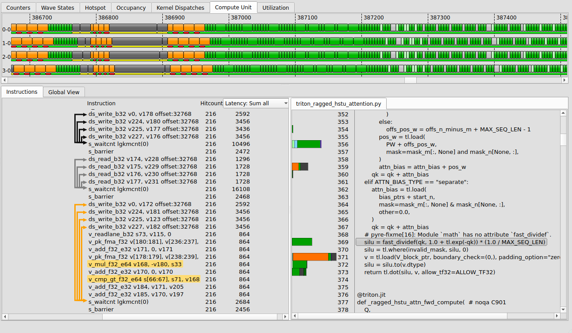Click the source code scrollbar up arrow
This screenshot has width=572, height=333.
coord(563,113)
